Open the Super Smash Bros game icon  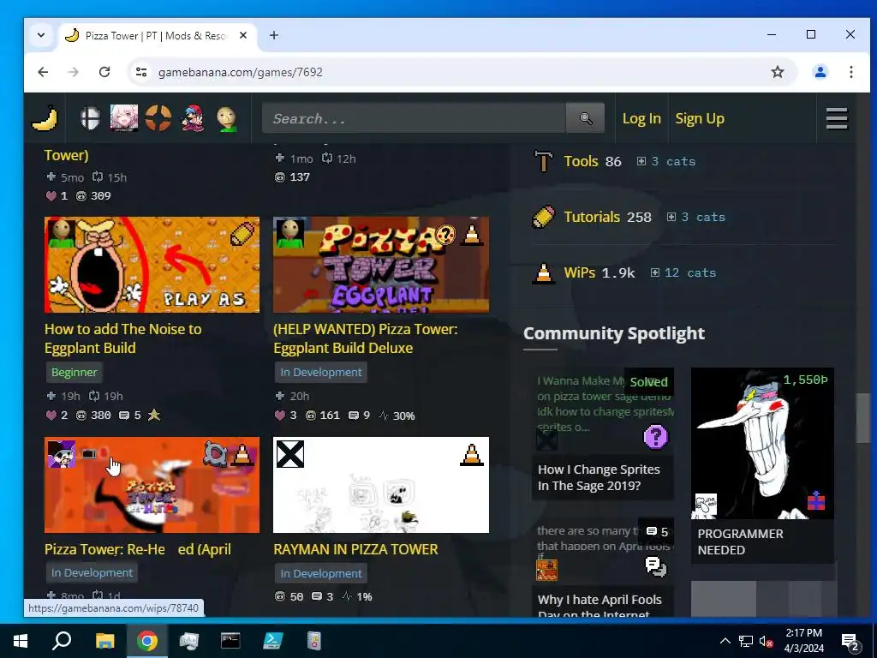(90, 118)
